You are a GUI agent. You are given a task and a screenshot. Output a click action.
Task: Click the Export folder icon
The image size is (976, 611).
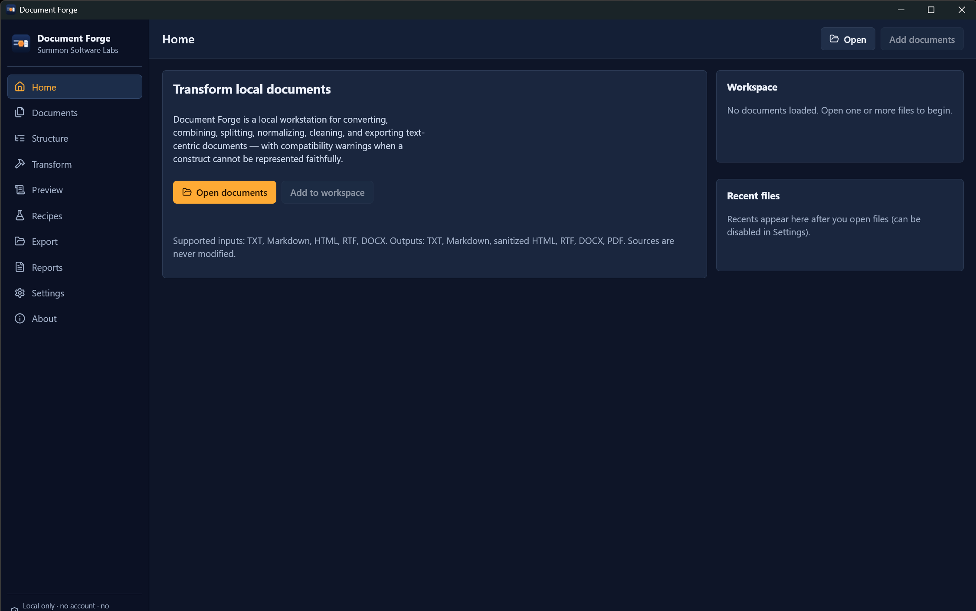pos(20,241)
